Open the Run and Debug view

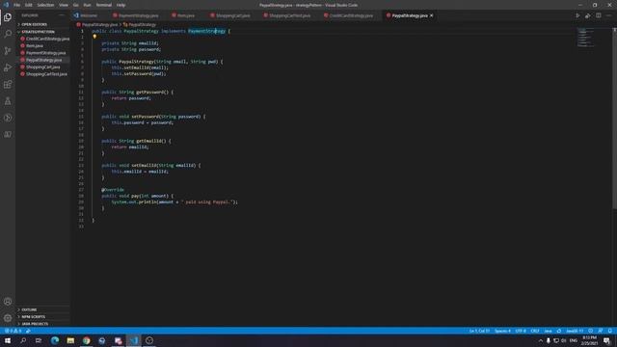[x=8, y=67]
